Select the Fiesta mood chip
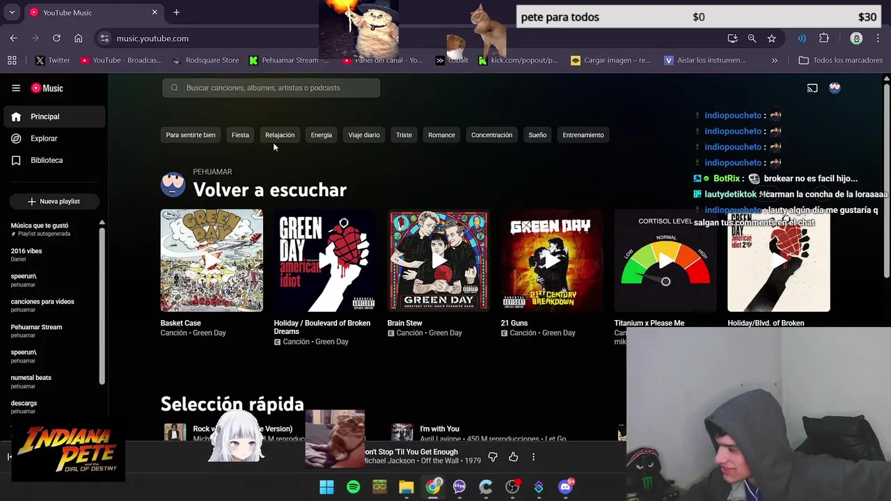 tap(240, 135)
